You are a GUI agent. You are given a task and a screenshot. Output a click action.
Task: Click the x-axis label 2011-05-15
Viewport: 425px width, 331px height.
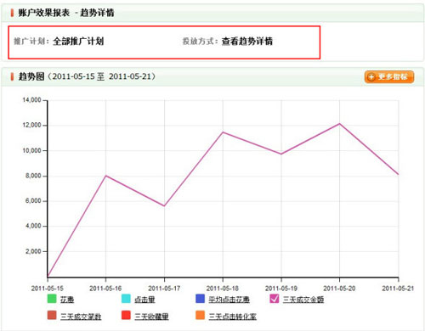pyautogui.click(x=48, y=289)
